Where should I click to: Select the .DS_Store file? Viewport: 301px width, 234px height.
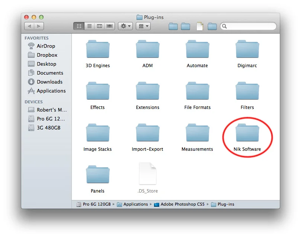(148, 174)
